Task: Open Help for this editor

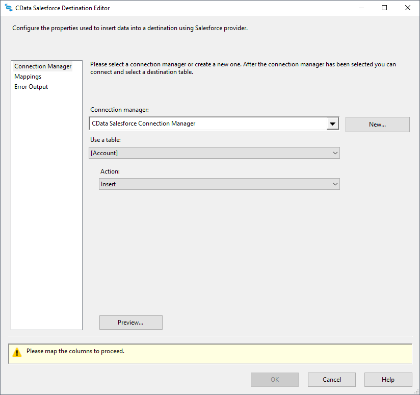Action: pyautogui.click(x=388, y=380)
